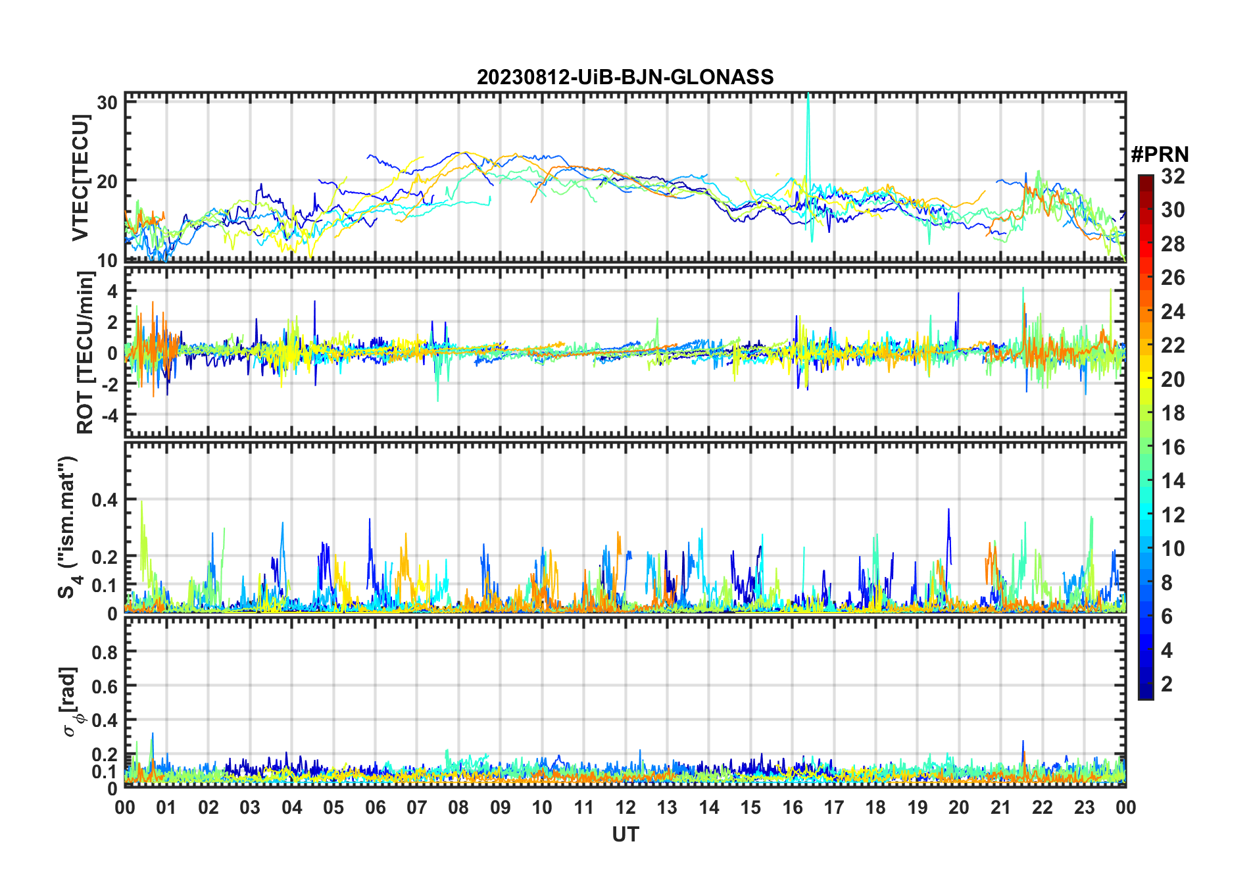Screen dimensions: 1251x875
Task: Pick the orange band beside colorbar value 24
Action: pyautogui.click(x=1145, y=311)
